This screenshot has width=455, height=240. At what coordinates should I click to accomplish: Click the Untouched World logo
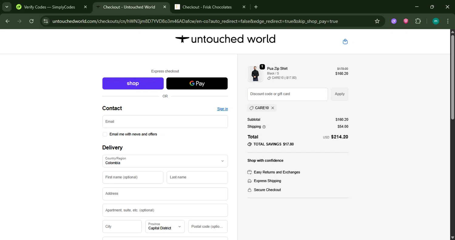(225, 39)
